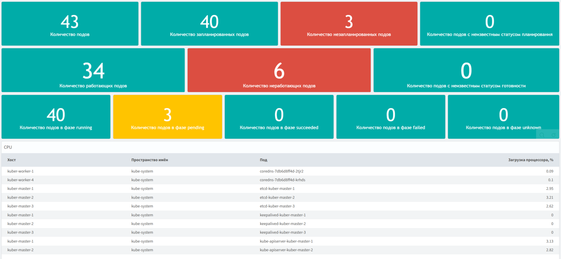561x259 pixels.
Task: Click kuber-worker-4 host cell
Action: 20,180
